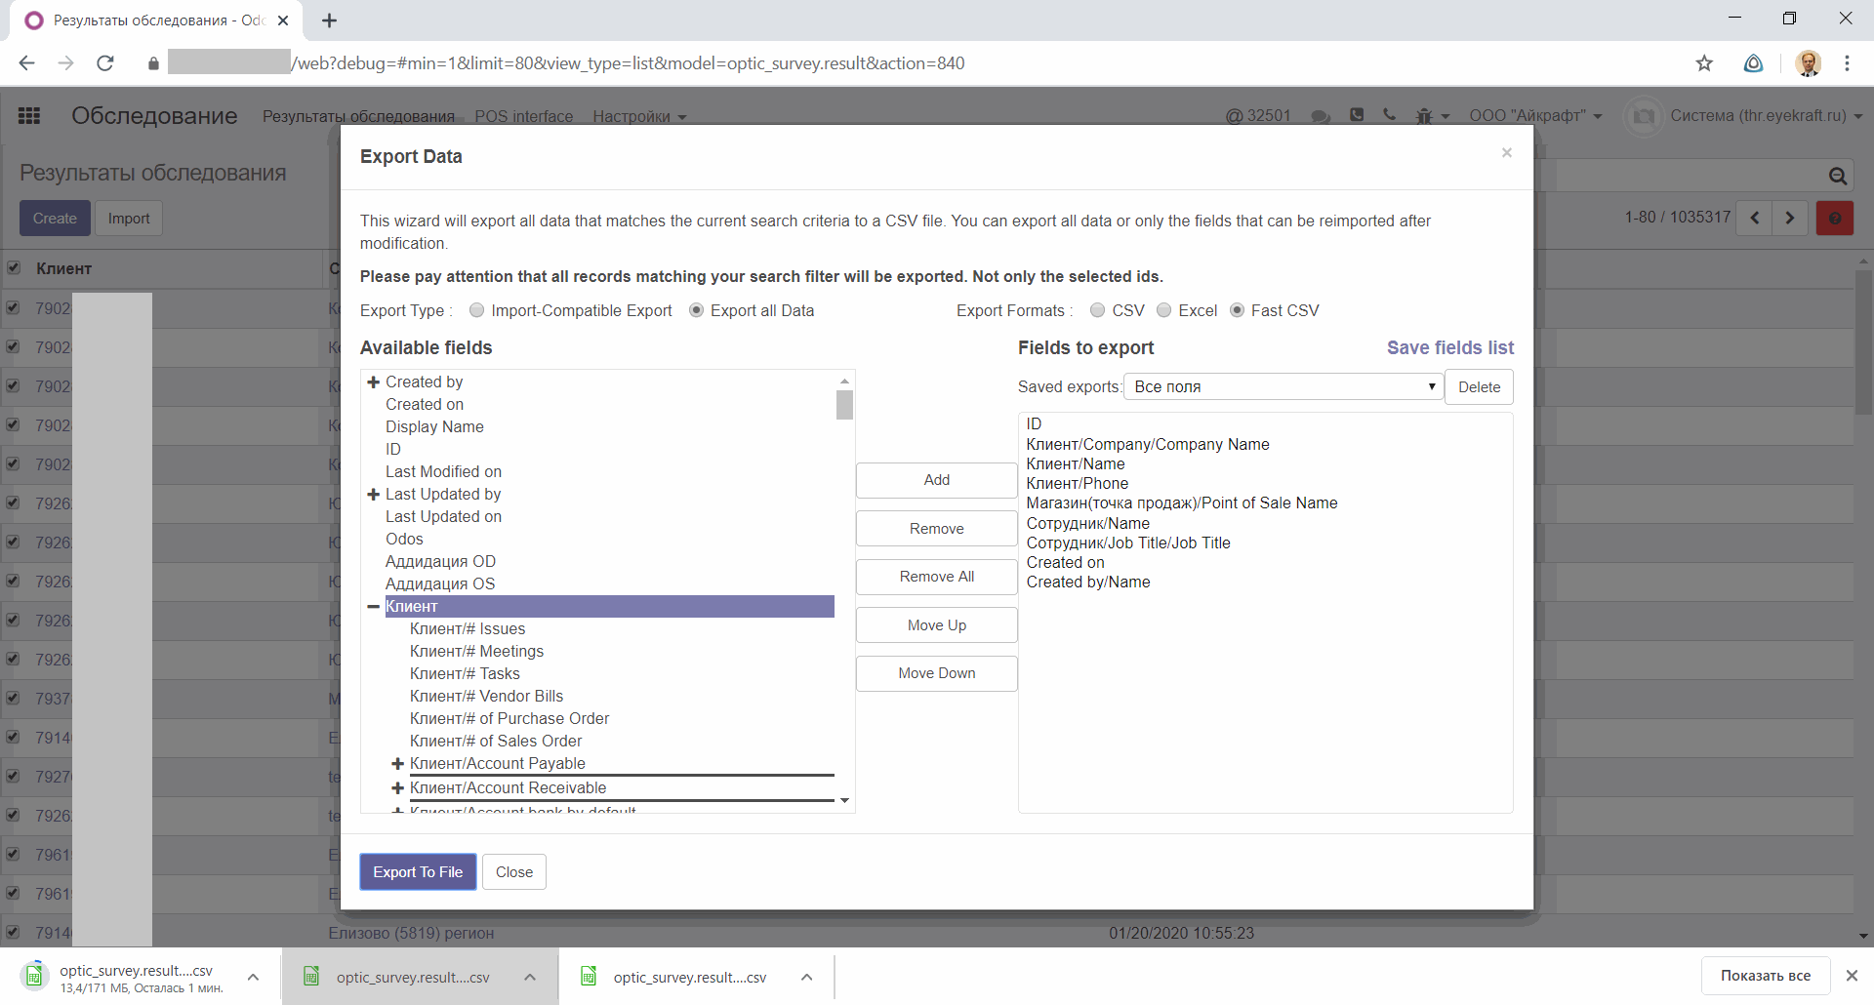Close the Export Data dialog with X
This screenshot has width=1874, height=1005.
[x=1507, y=153]
